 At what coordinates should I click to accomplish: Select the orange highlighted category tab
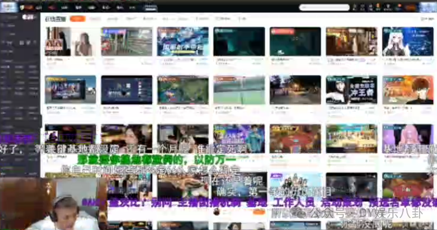pos(78,19)
